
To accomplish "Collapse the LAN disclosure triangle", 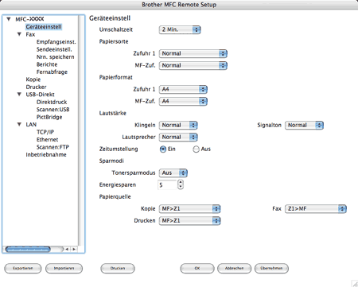I will [19, 124].
